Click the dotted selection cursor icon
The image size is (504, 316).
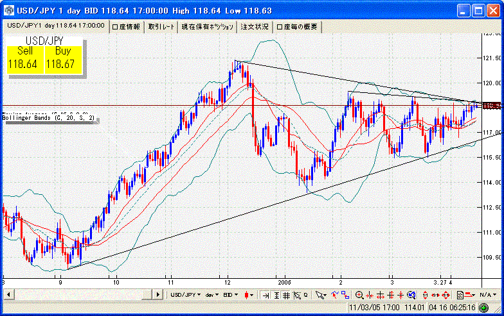pyautogui.click(x=296, y=295)
